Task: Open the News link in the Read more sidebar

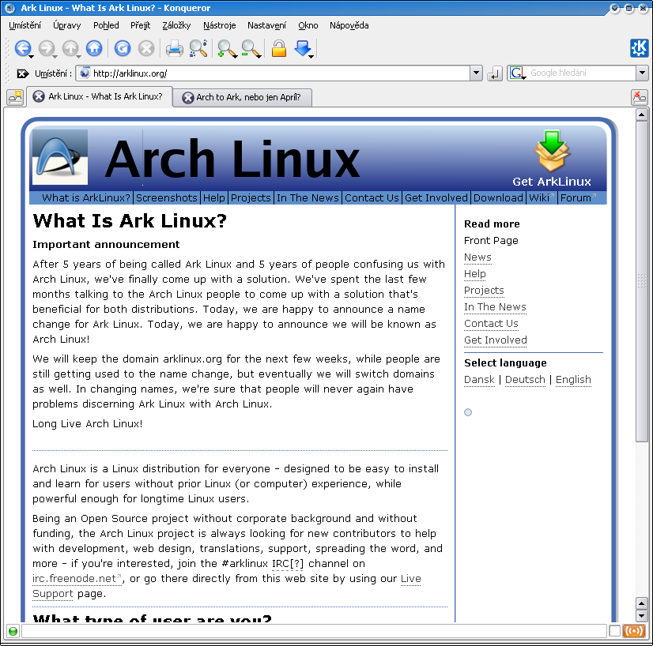Action: [x=477, y=257]
